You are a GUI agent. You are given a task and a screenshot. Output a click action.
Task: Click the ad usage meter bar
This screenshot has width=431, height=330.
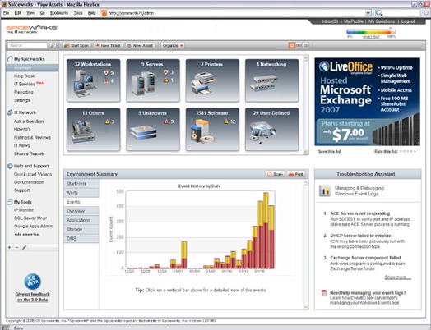tap(371, 32)
